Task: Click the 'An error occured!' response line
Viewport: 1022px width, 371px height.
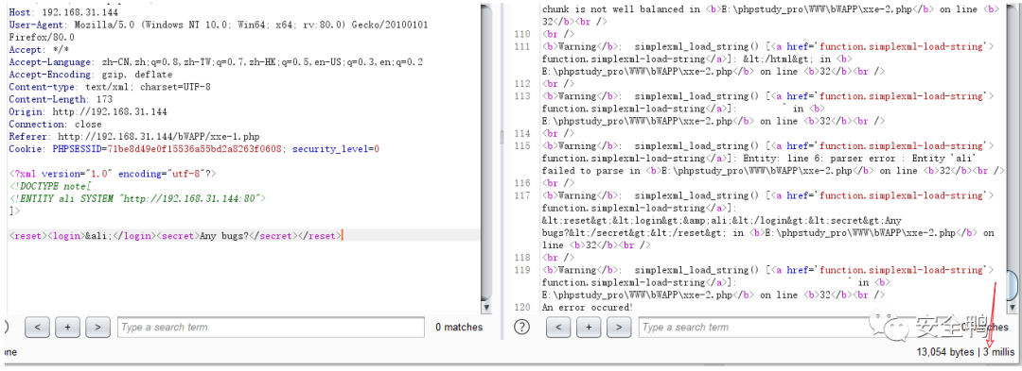Action: tap(588, 308)
